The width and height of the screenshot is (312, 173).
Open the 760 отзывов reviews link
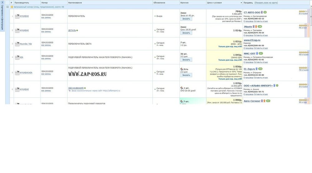[x=304, y=70]
